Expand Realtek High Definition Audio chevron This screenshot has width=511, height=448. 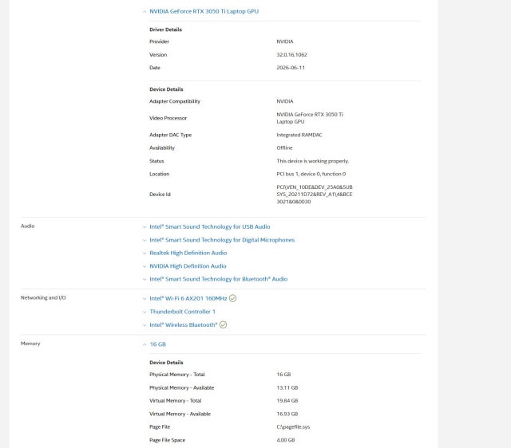145,253
